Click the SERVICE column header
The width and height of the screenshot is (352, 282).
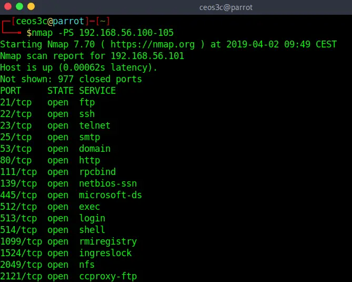point(97,91)
